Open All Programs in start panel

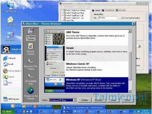[11, 99]
